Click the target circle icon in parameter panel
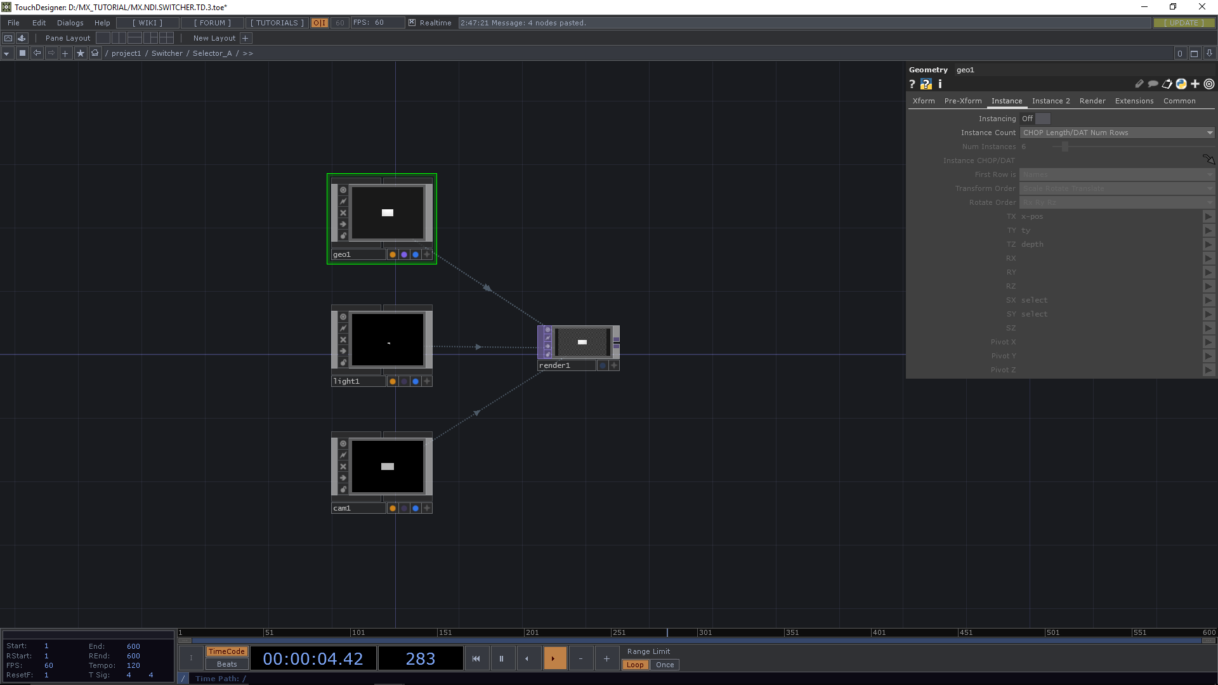Image resolution: width=1218 pixels, height=685 pixels. [1209, 84]
